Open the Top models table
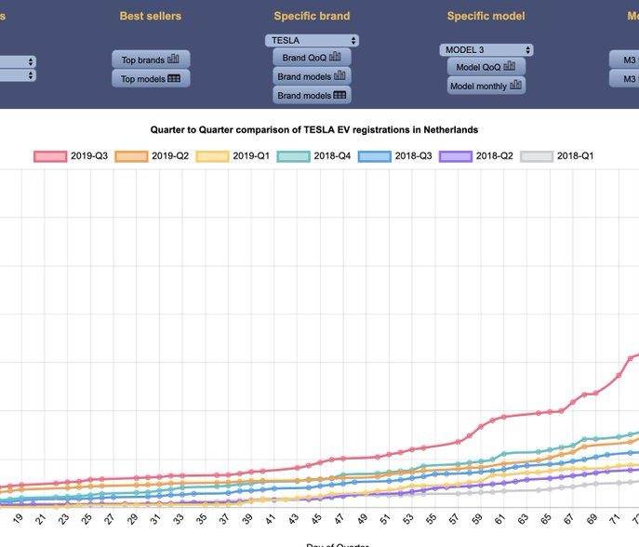The image size is (639, 547). pyautogui.click(x=151, y=79)
